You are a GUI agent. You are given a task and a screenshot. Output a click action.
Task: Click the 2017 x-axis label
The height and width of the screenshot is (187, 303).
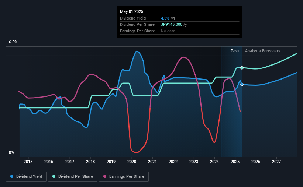pyautogui.click(x=69, y=162)
